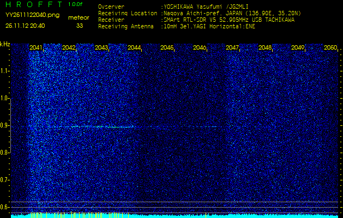The image size is (343, 218).
Task: Click observer name YOSHIKAWA Yasufumi /JG2MLI
Action: click(x=206, y=7)
